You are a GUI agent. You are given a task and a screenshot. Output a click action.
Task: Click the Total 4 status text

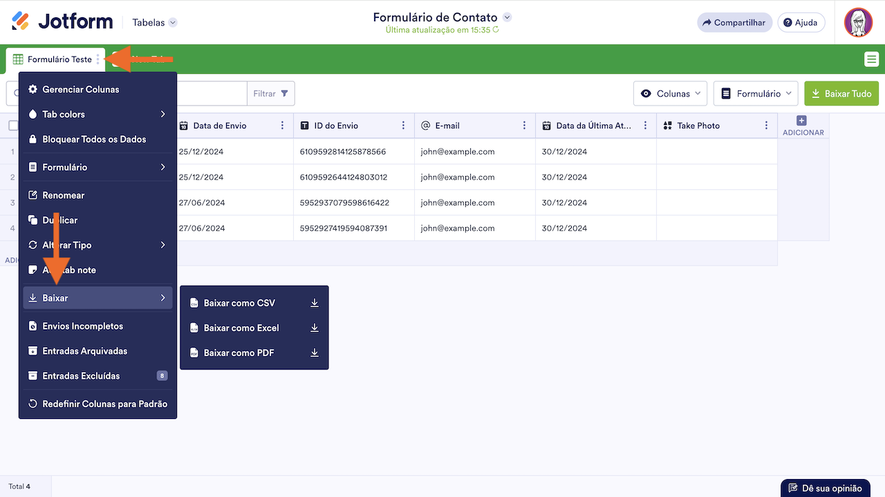click(19, 487)
